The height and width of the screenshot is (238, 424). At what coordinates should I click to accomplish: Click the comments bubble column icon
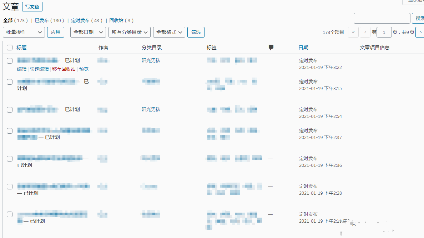[x=271, y=48]
